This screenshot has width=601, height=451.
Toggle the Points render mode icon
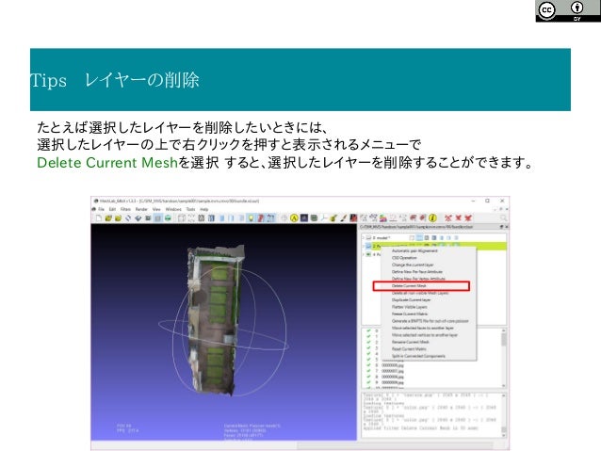pyautogui.click(x=191, y=218)
